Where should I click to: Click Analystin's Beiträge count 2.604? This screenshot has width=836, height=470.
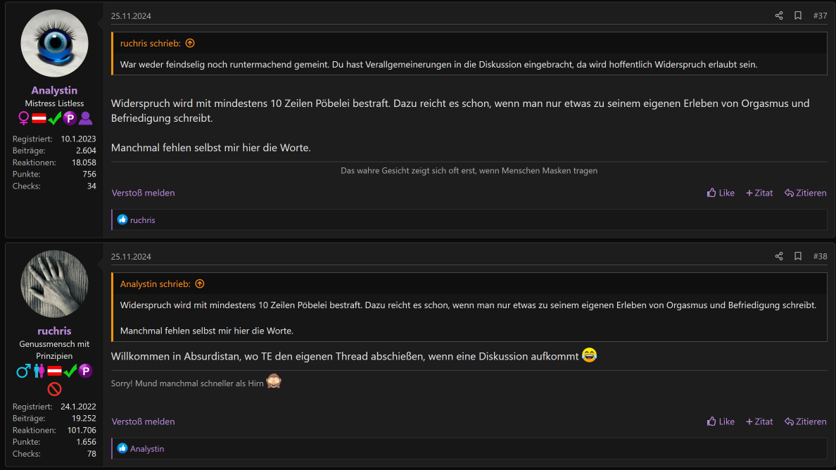[86, 151]
